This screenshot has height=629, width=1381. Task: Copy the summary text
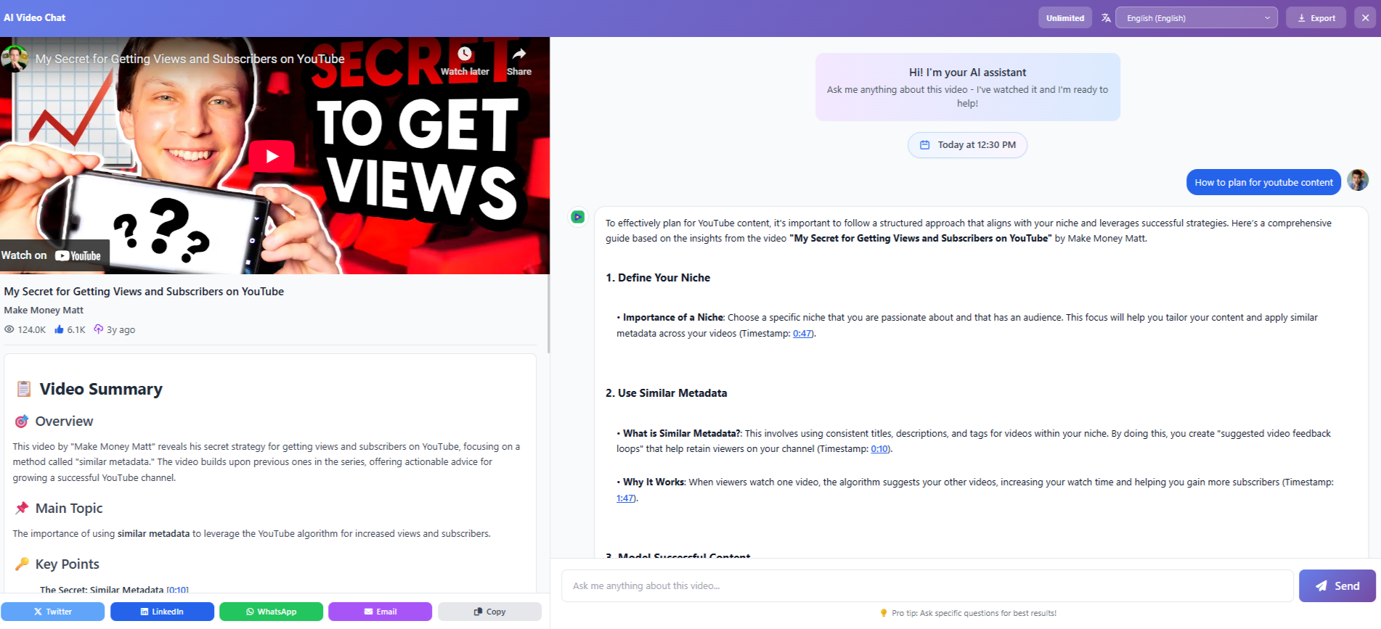[489, 612]
